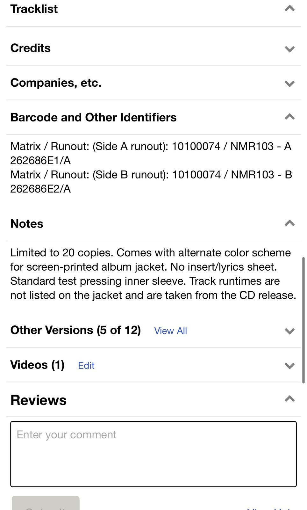This screenshot has height=510, width=307.
Task: Click the greyed-out Submit button
Action: coord(46,503)
